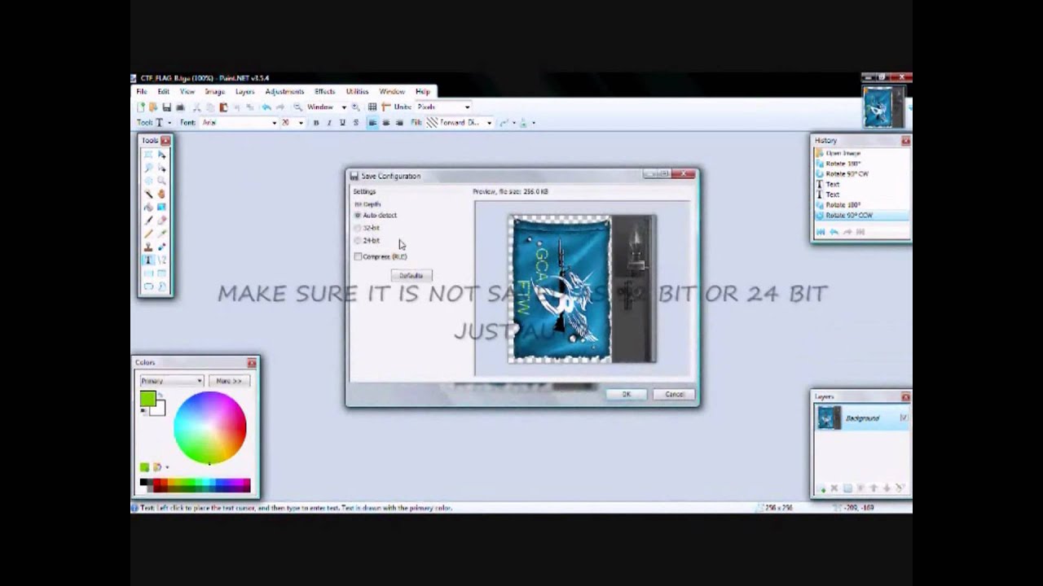This screenshot has height=586, width=1043.
Task: Select the 24-bit depth option
Action: (x=367, y=240)
